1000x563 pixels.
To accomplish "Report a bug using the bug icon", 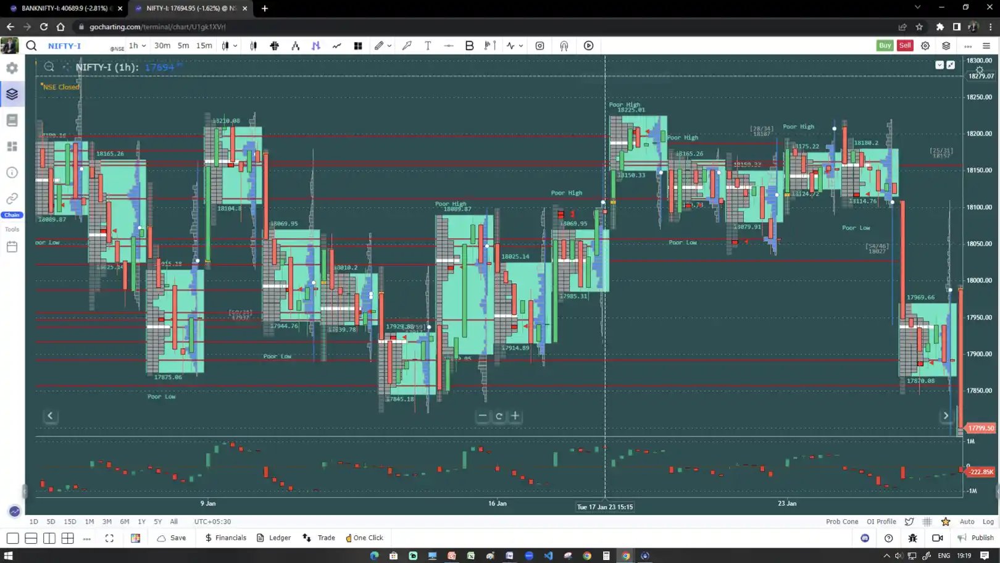I will pyautogui.click(x=912, y=538).
